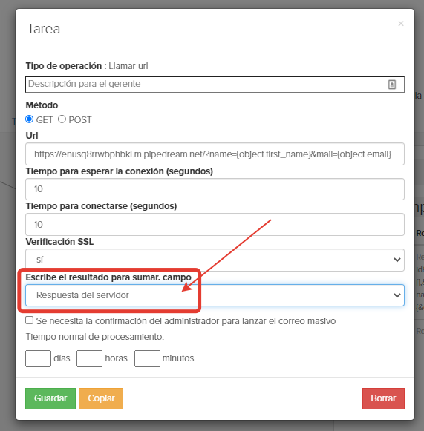
Task: Click the días input box
Action: 39,358
